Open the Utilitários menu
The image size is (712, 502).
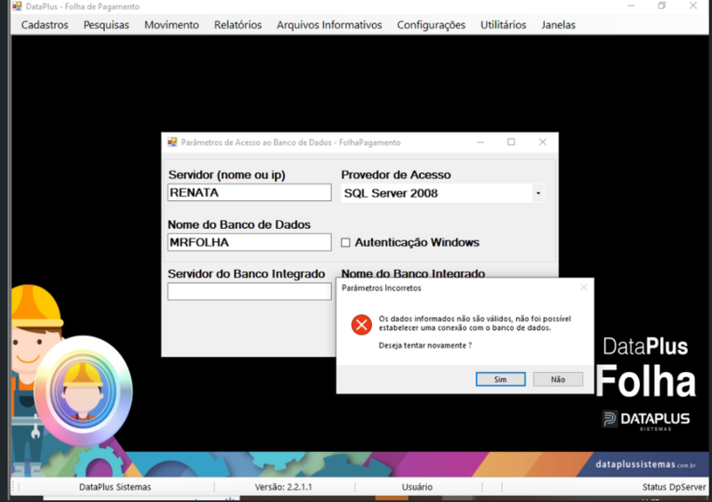(503, 25)
